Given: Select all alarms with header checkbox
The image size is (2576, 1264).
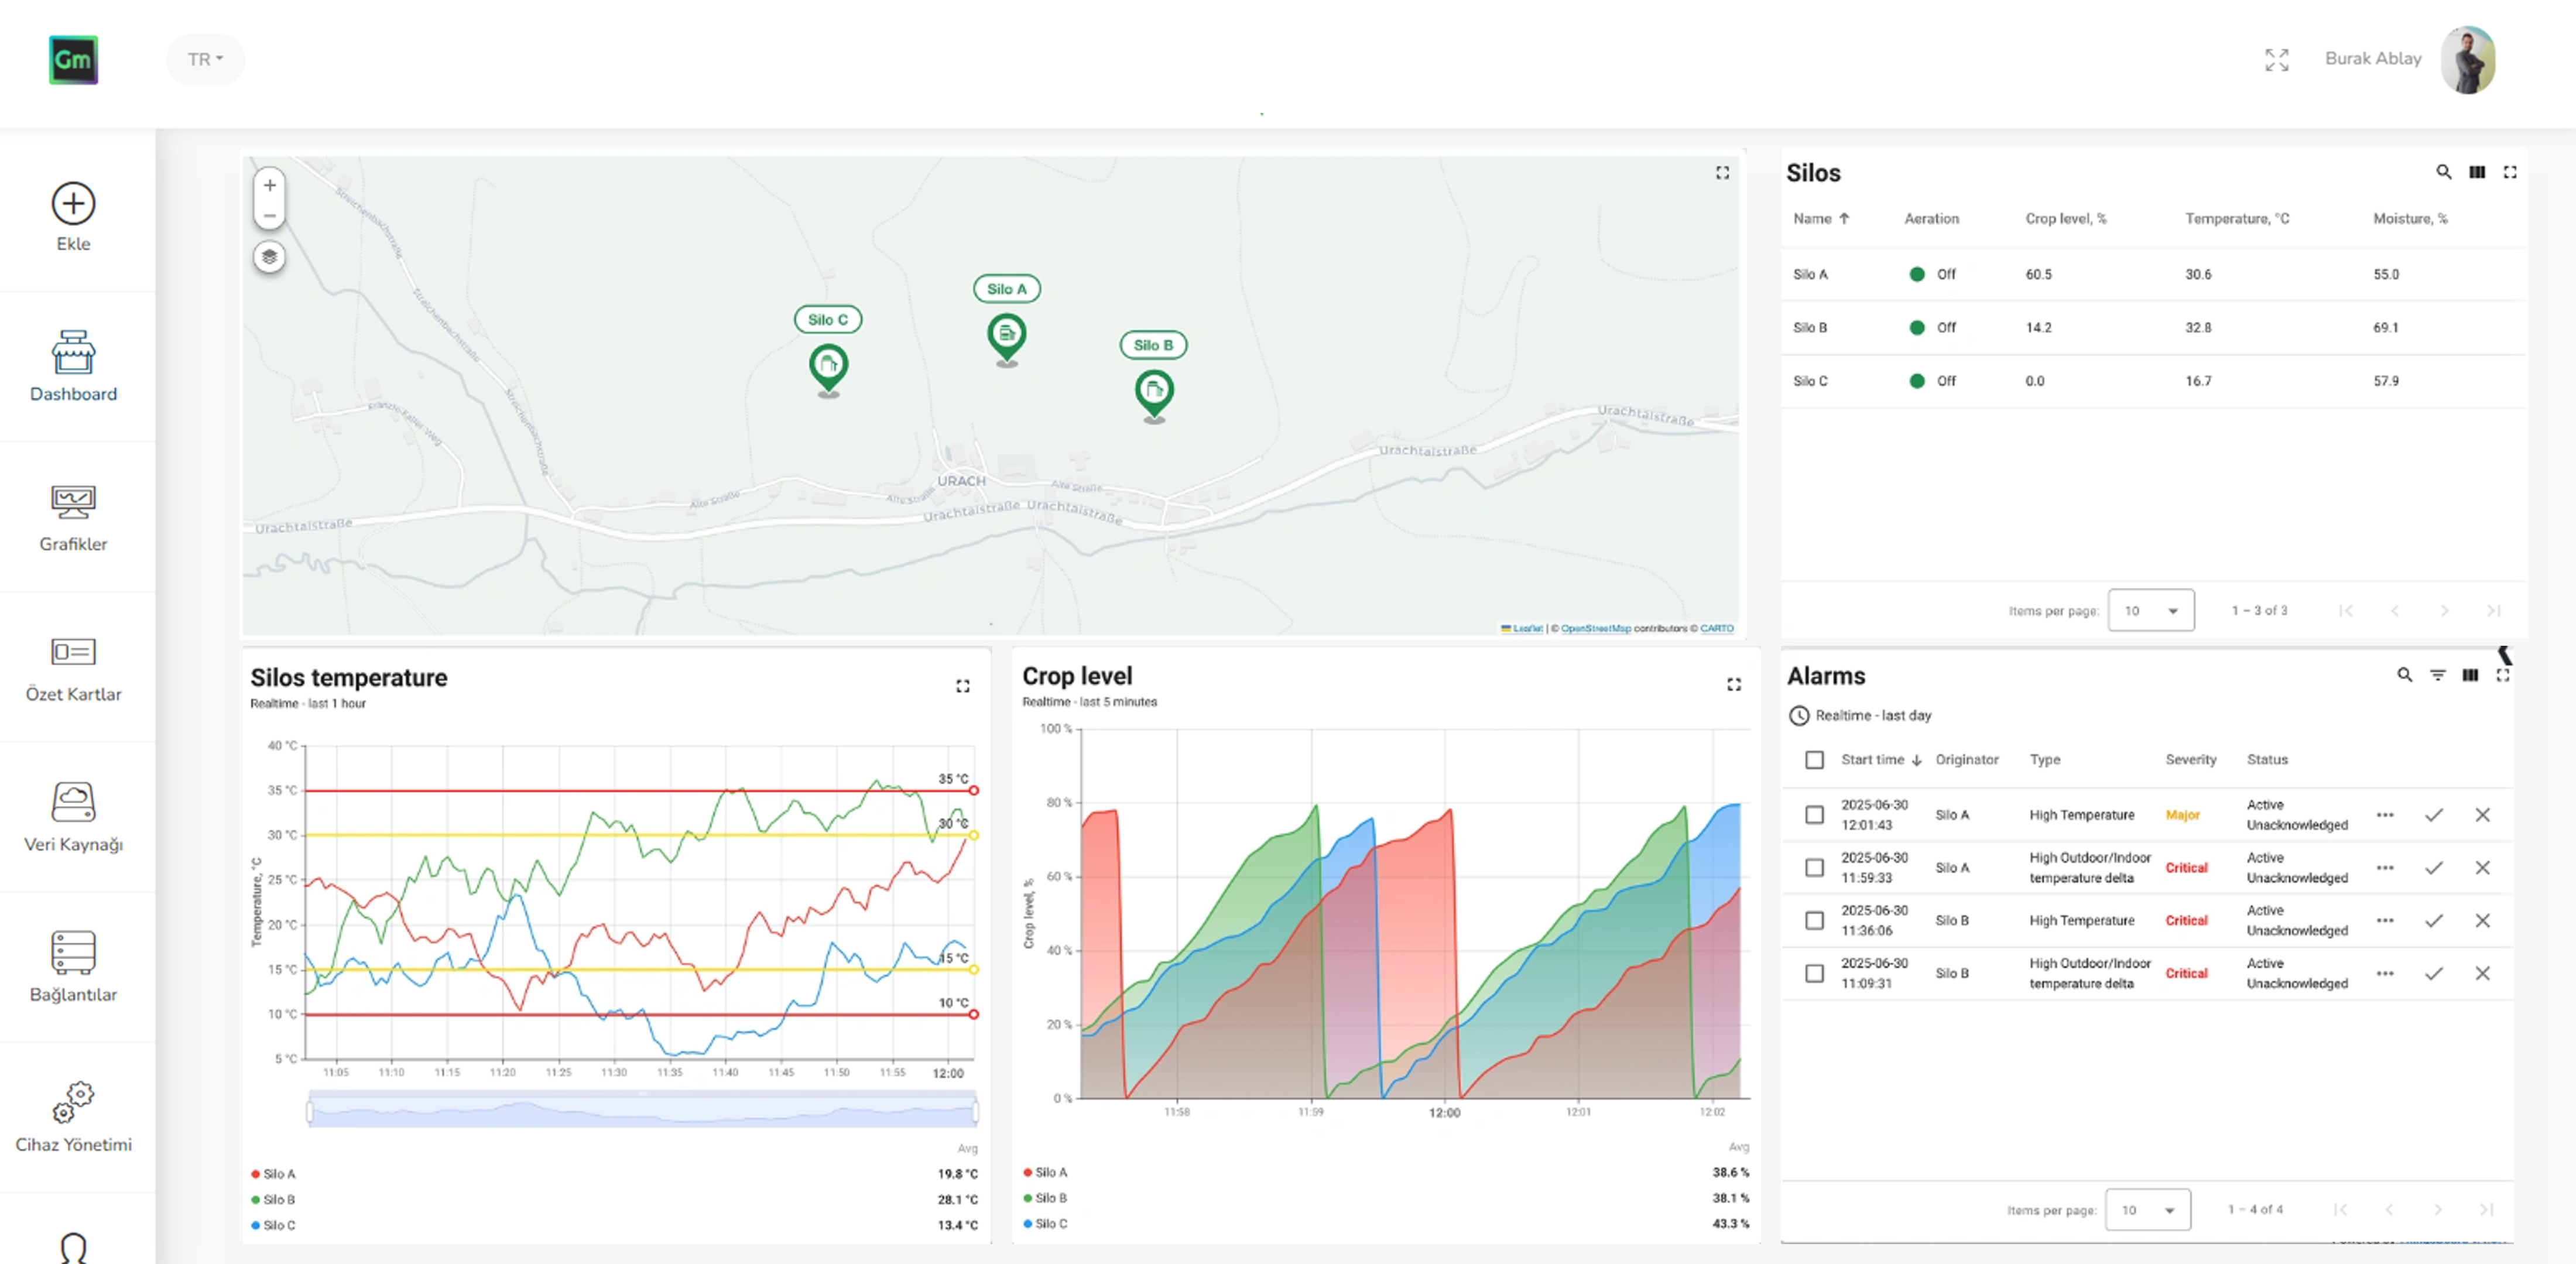Looking at the screenshot, I should (1814, 760).
